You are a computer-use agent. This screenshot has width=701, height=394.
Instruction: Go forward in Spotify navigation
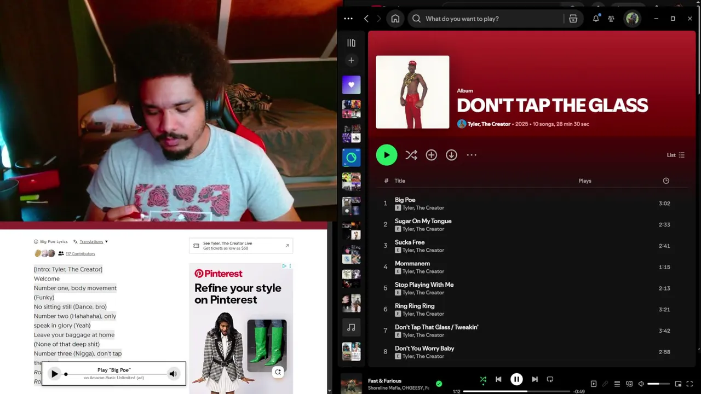tap(378, 19)
